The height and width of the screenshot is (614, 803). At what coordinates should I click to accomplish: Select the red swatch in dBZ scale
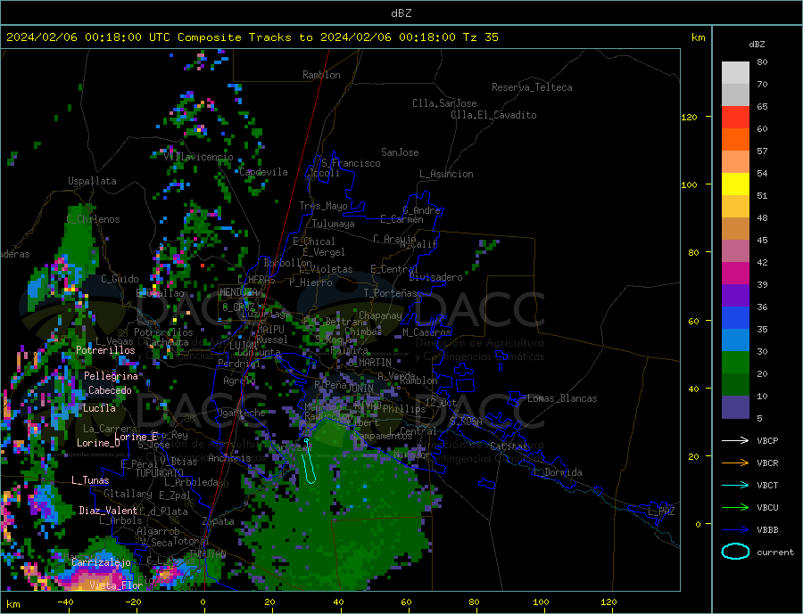pyautogui.click(x=735, y=117)
